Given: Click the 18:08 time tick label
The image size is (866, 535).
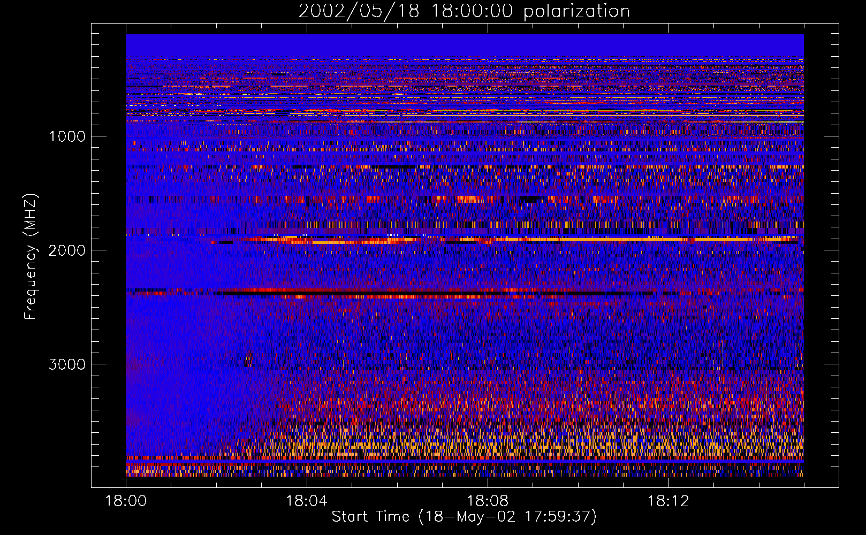Looking at the screenshot, I should tap(488, 501).
